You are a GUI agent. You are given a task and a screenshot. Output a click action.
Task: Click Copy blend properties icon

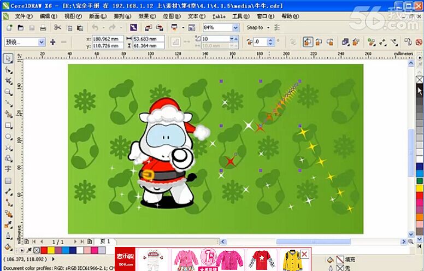click(x=408, y=42)
